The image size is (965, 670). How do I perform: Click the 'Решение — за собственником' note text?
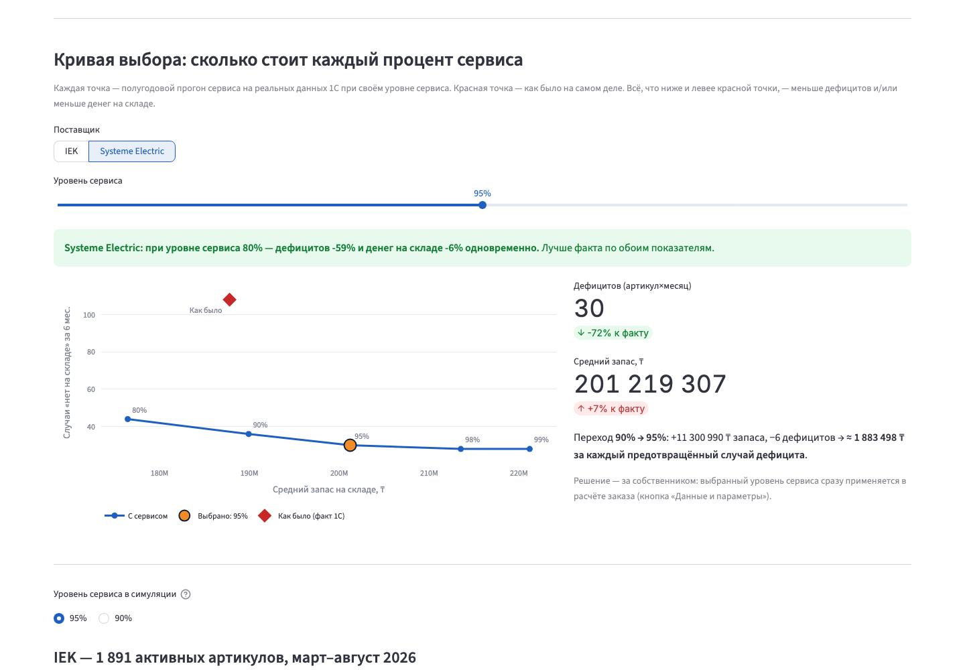point(740,488)
